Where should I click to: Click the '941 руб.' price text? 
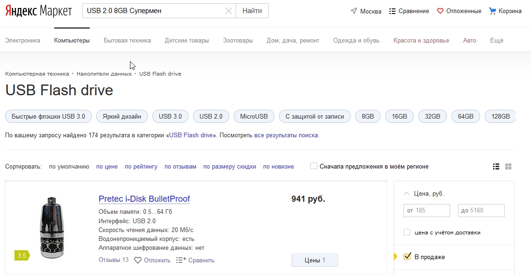[x=308, y=199]
